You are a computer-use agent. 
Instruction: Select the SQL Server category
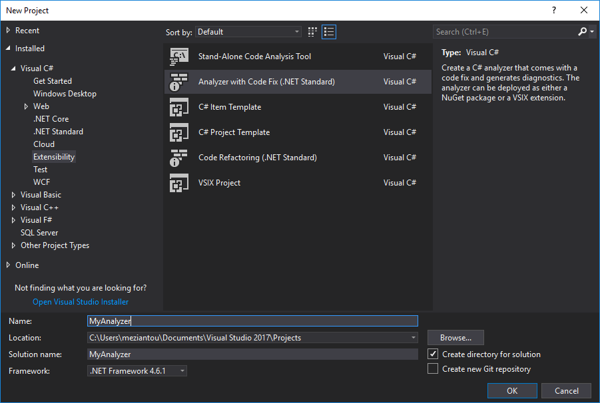[x=39, y=233]
